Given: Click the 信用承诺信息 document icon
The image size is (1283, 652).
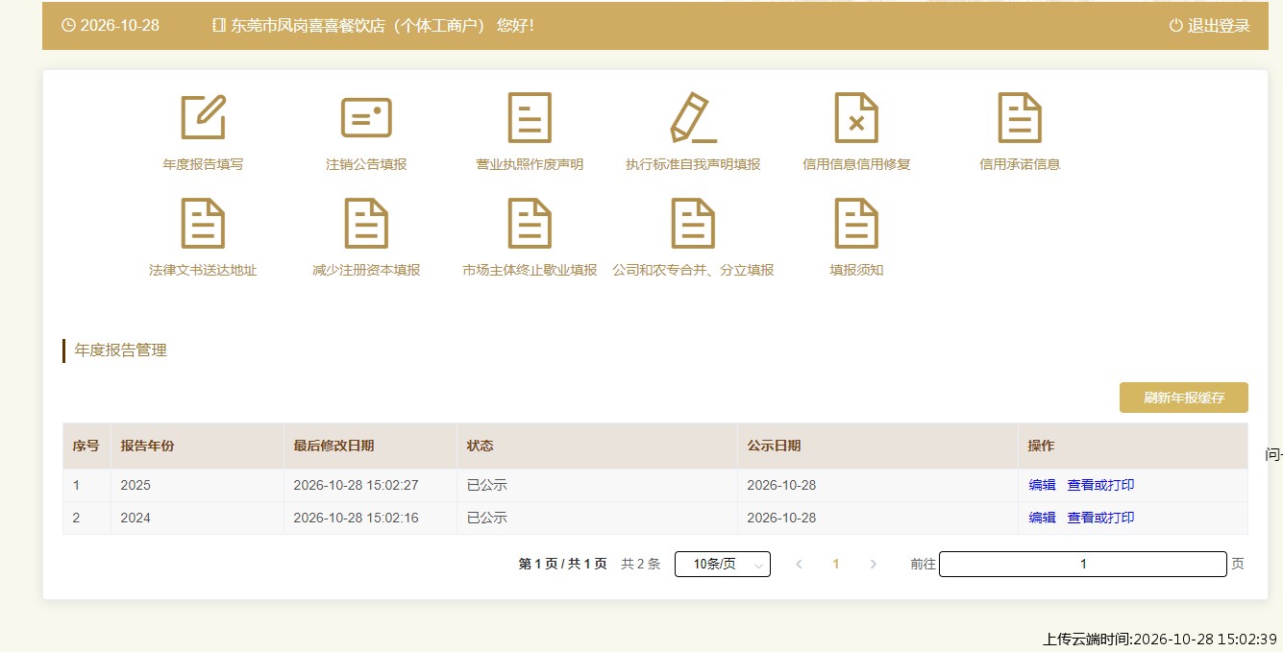Looking at the screenshot, I should (x=1020, y=117).
